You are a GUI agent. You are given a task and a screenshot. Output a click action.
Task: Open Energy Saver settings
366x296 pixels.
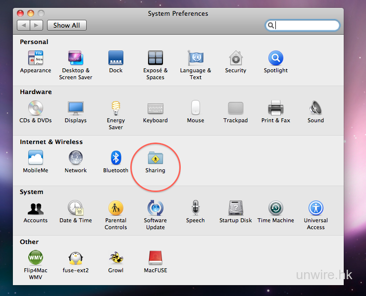coord(115,108)
